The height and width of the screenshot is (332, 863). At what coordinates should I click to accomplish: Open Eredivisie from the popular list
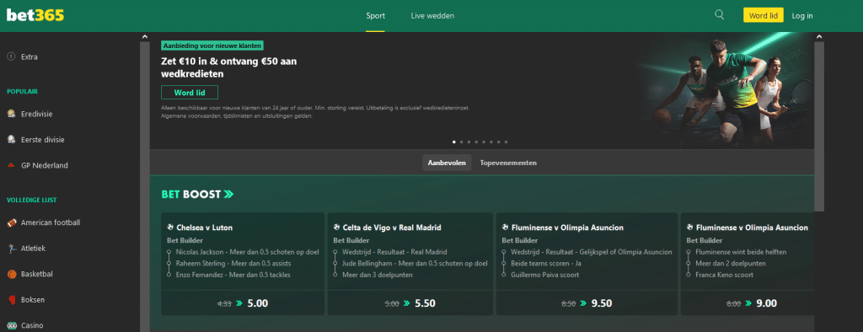point(37,114)
